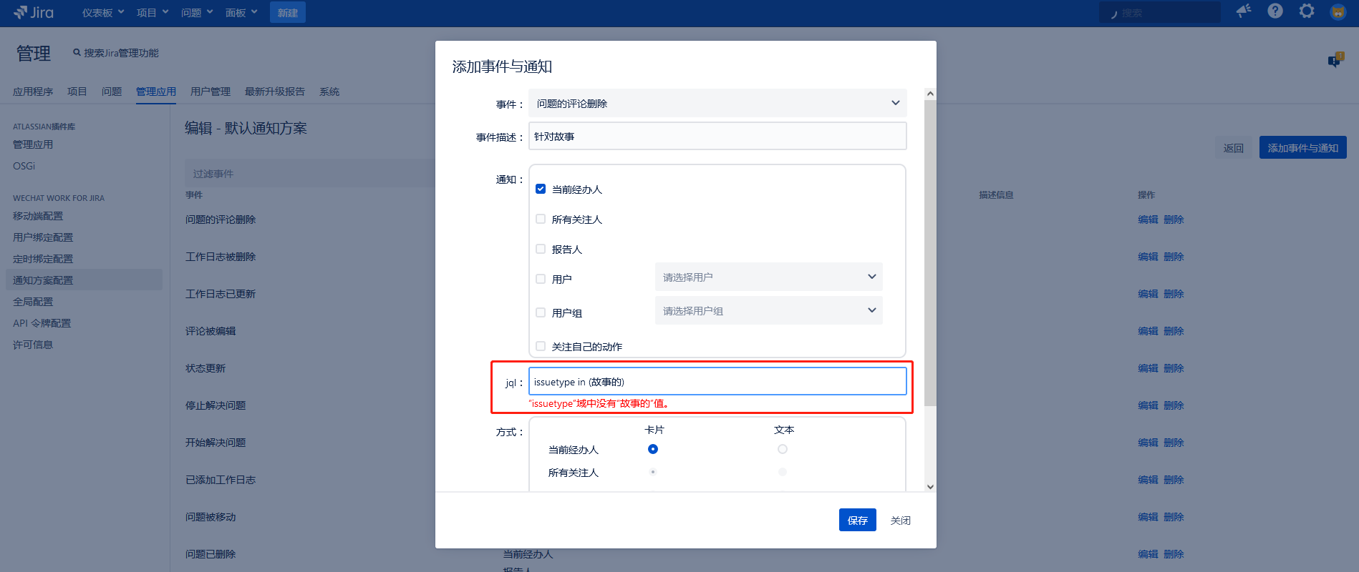Image resolution: width=1359 pixels, height=572 pixels.
Task: Click the Jira logo in header
Action: click(34, 12)
